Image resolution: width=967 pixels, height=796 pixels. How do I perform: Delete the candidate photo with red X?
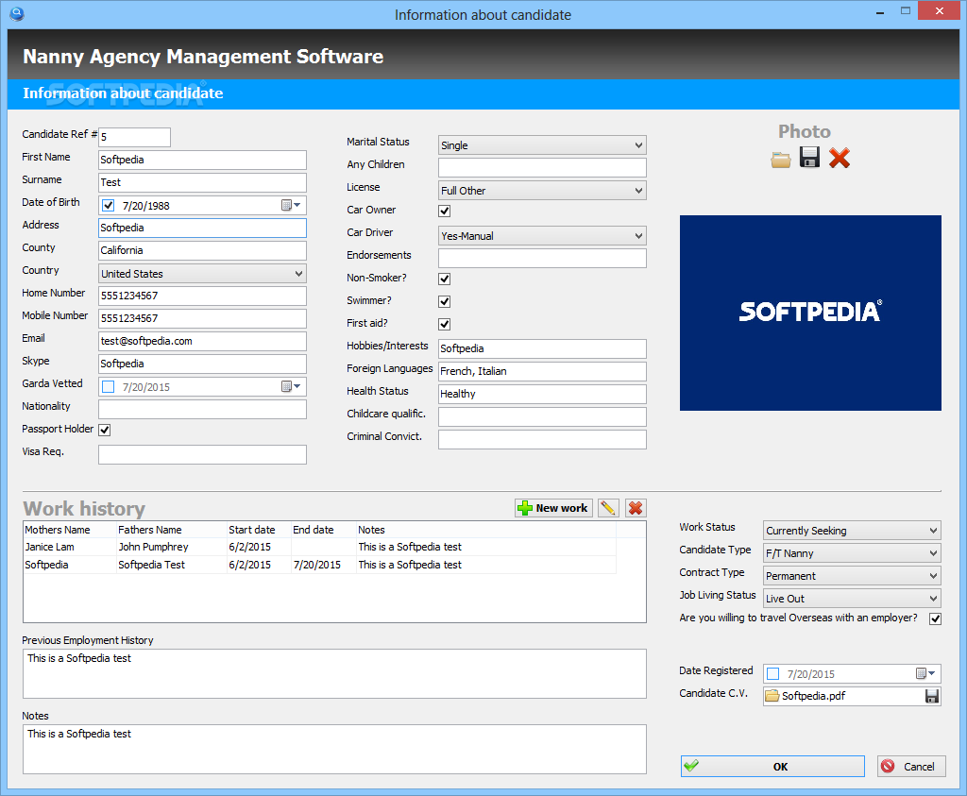tap(840, 159)
